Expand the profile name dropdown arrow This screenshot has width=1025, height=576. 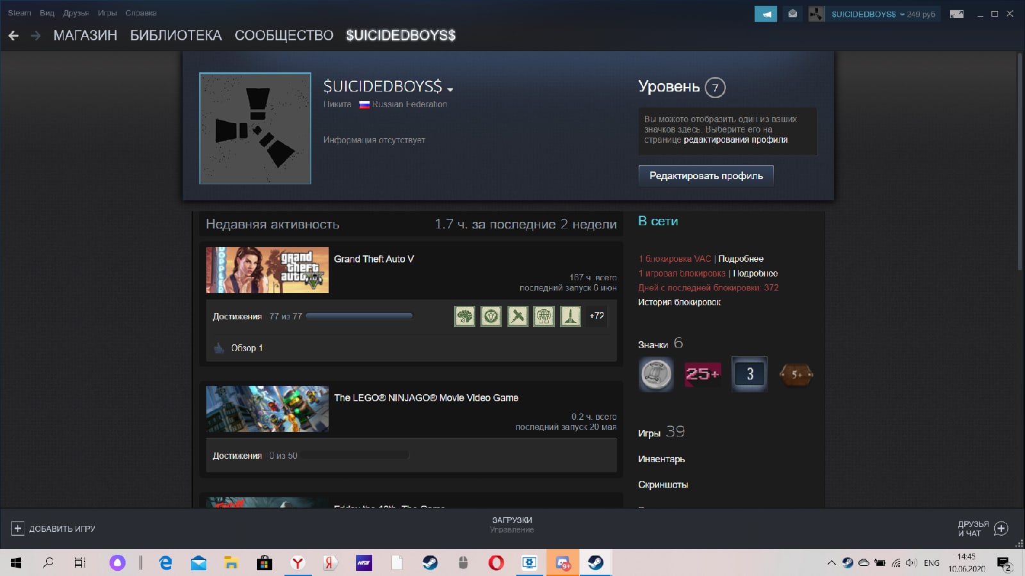450,90
